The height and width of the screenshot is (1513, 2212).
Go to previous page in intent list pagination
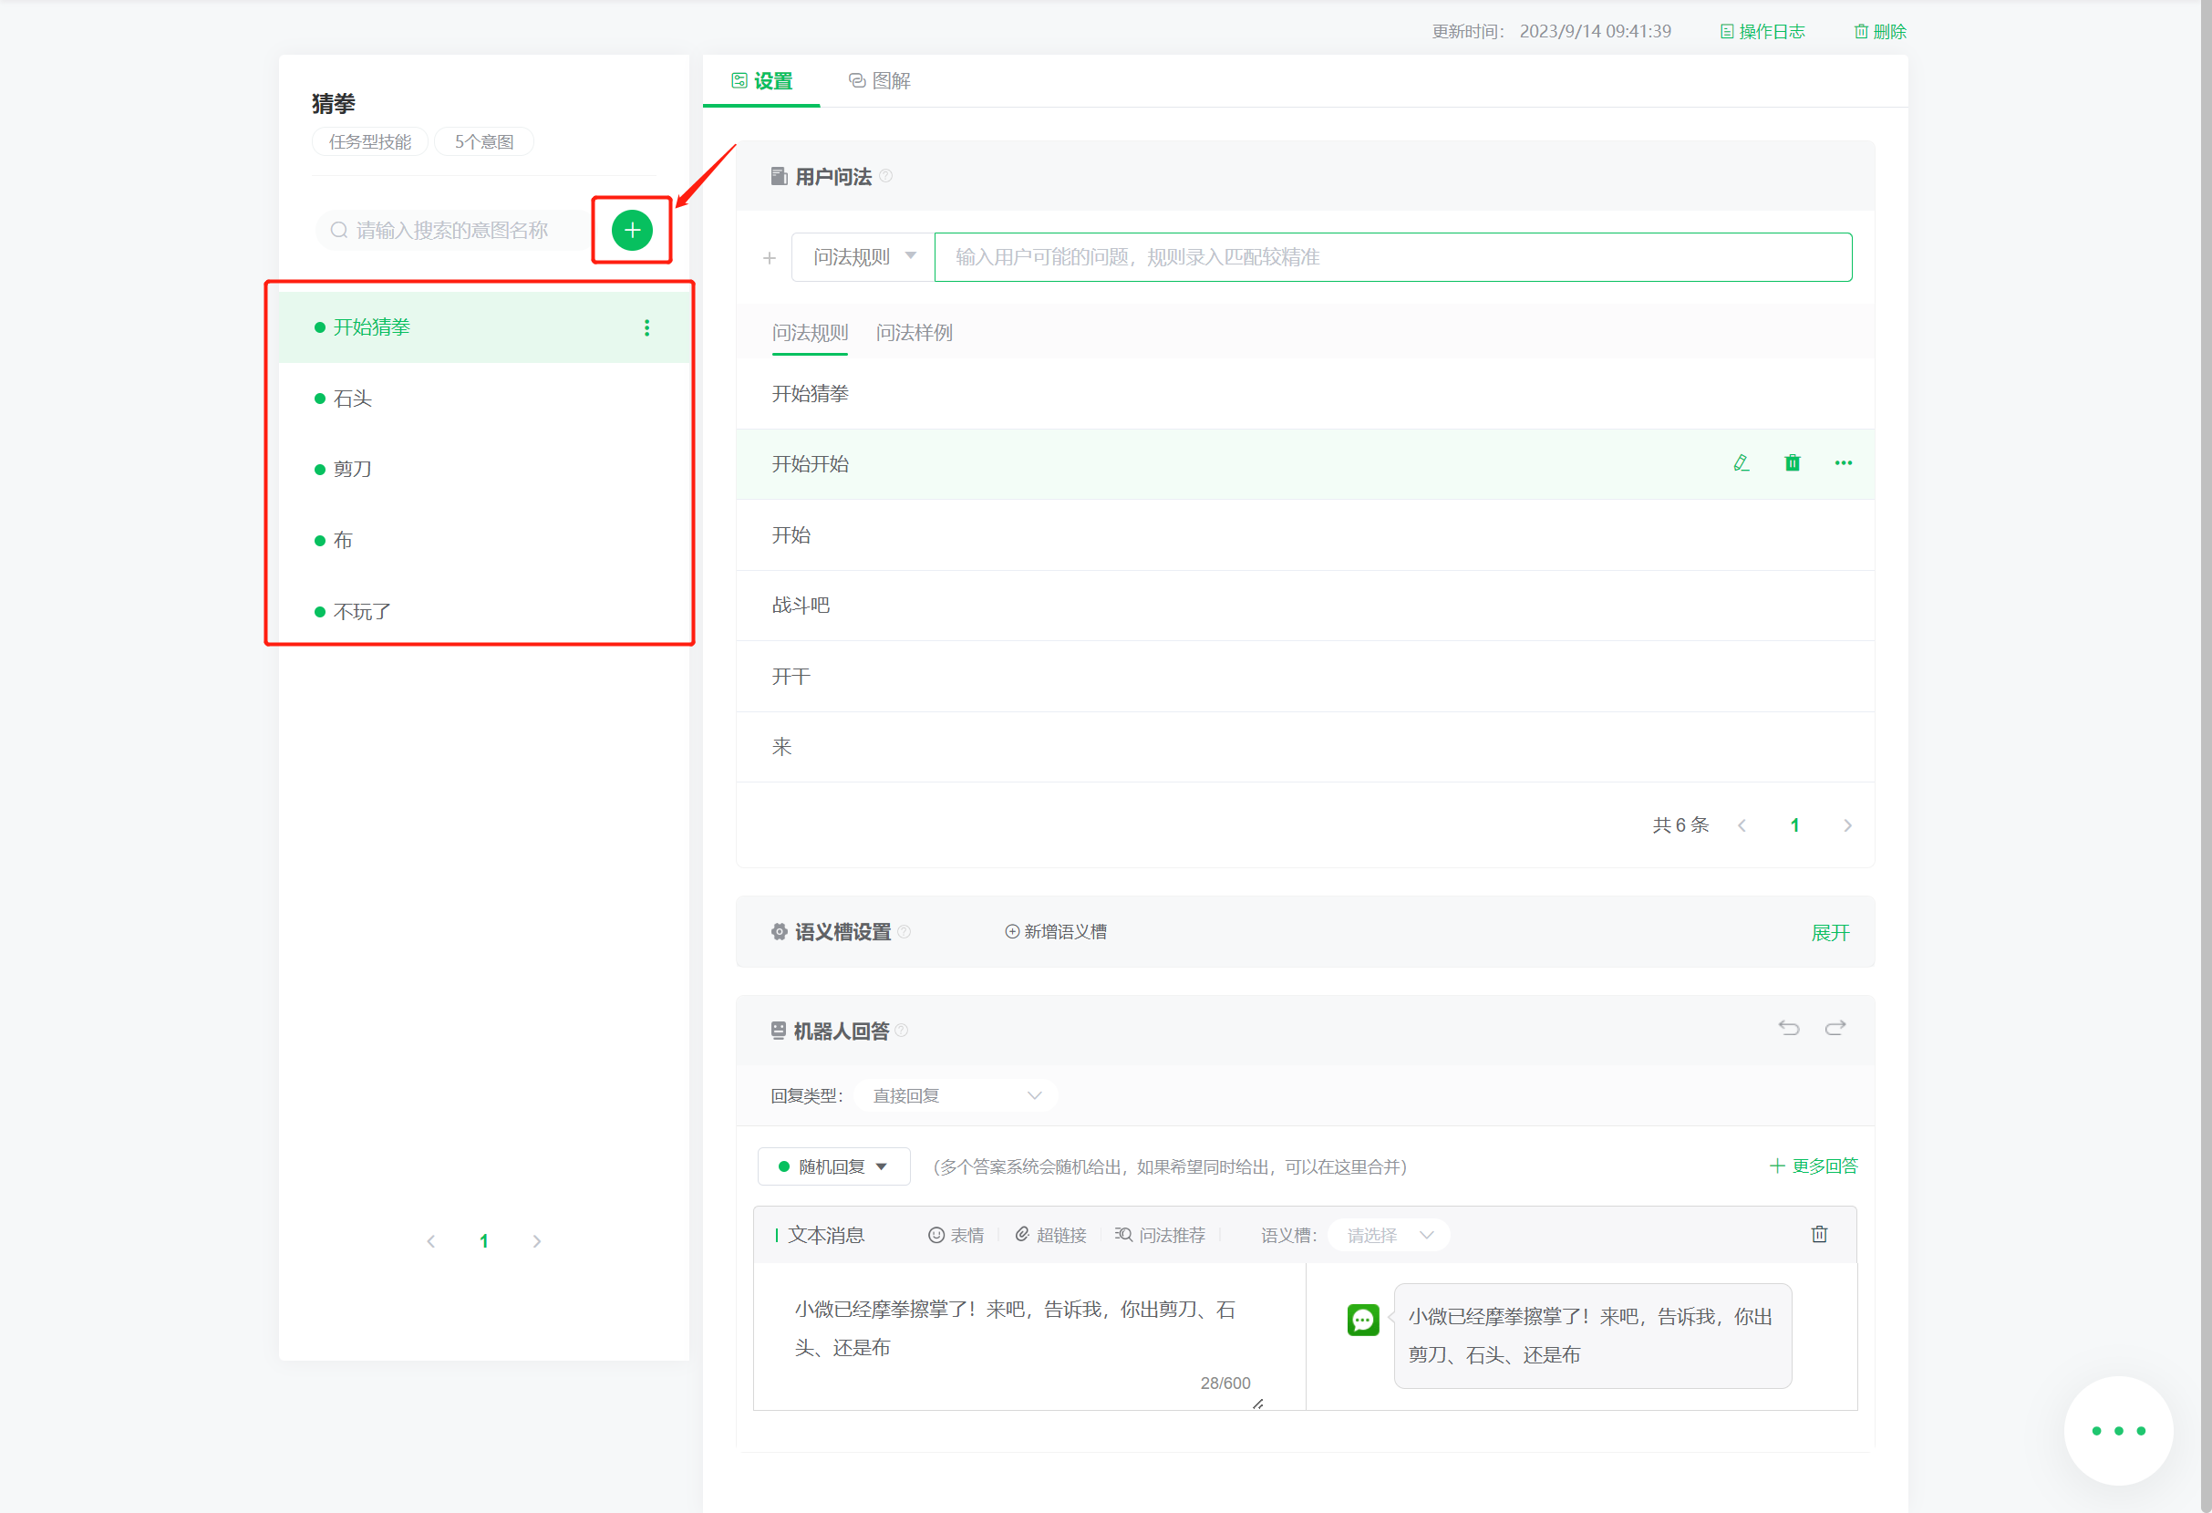coord(431,1241)
